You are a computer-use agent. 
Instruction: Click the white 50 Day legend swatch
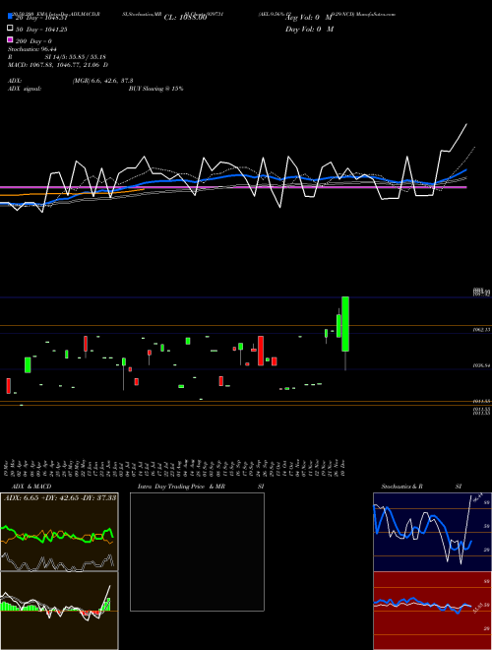(x=10, y=29)
